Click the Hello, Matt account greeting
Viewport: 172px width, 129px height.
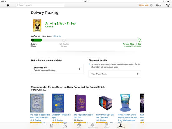pyautogui.click(x=144, y=5)
